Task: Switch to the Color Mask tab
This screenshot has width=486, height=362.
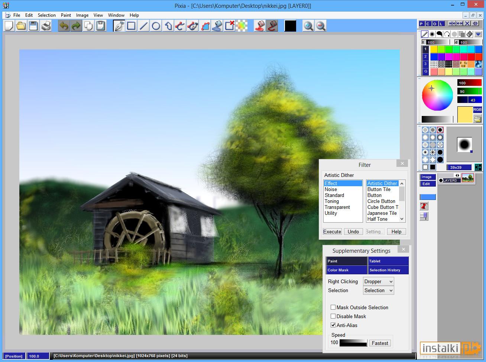Action: pyautogui.click(x=347, y=270)
